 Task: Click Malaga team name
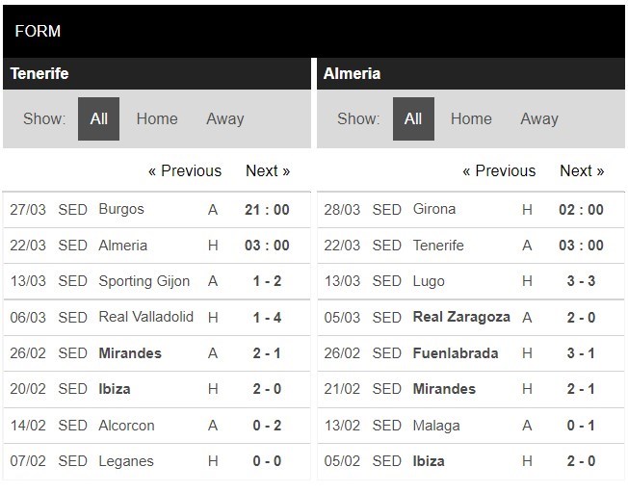(x=436, y=426)
